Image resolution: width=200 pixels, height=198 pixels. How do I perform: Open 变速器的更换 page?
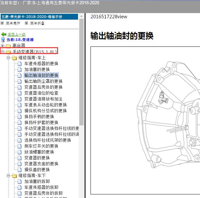click(x=37, y=158)
